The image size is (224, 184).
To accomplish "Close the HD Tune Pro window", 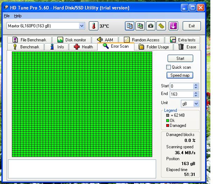I will click(x=201, y=7).
